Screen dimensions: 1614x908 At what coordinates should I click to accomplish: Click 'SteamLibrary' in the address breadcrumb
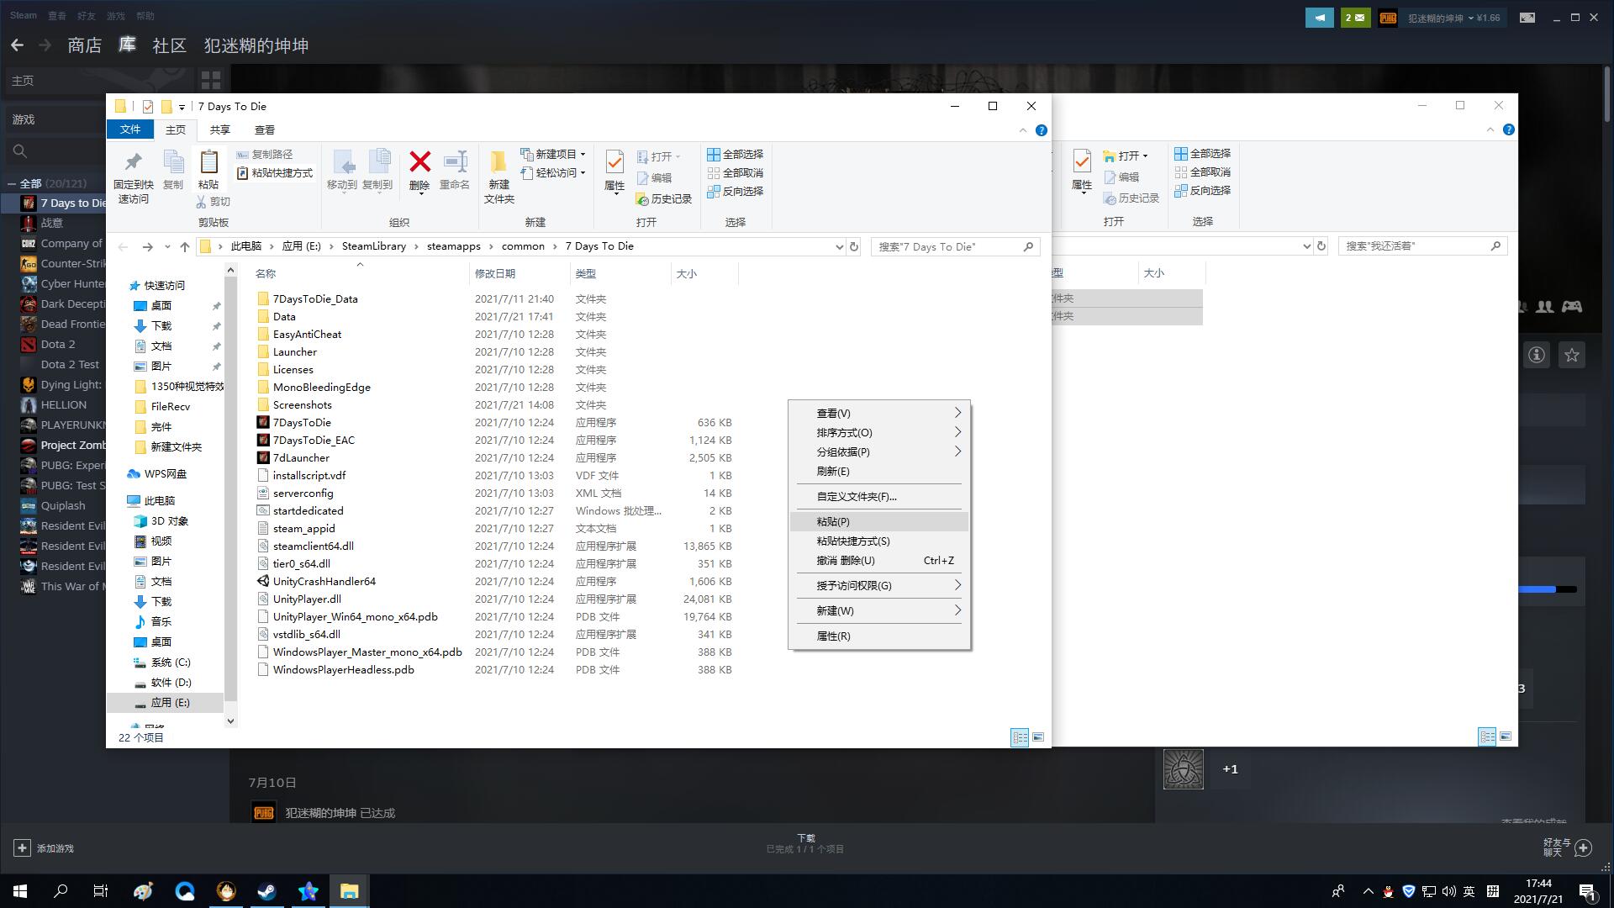[374, 246]
